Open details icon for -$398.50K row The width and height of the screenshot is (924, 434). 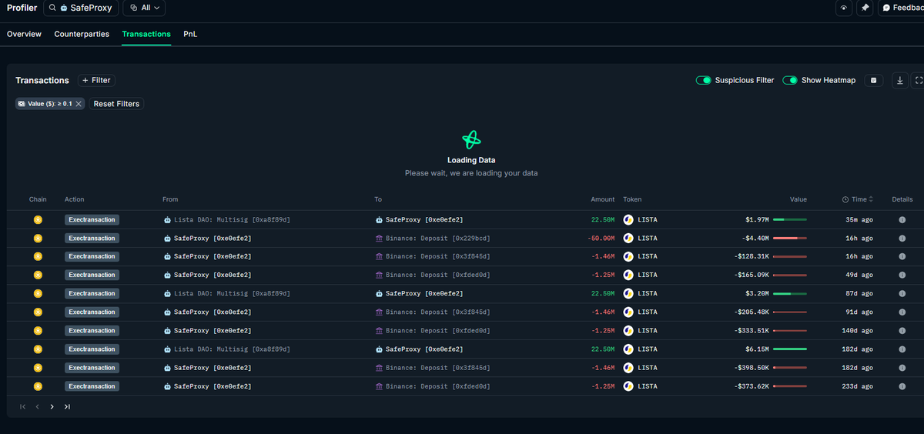click(902, 368)
